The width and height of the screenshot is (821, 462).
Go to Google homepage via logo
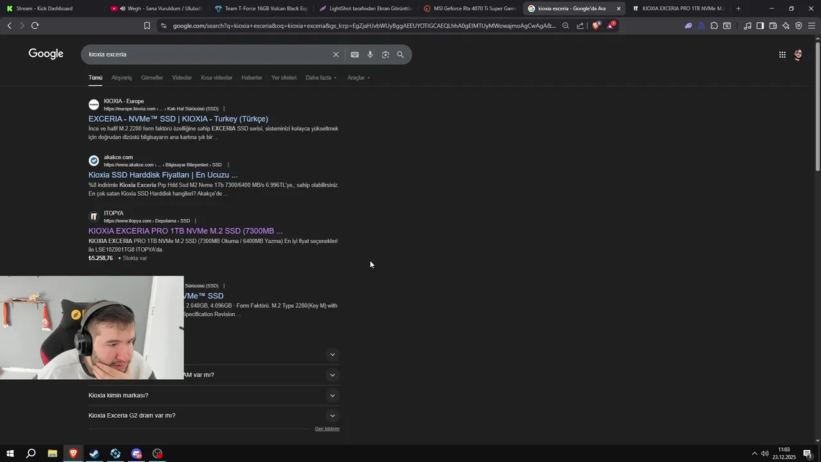coord(46,54)
